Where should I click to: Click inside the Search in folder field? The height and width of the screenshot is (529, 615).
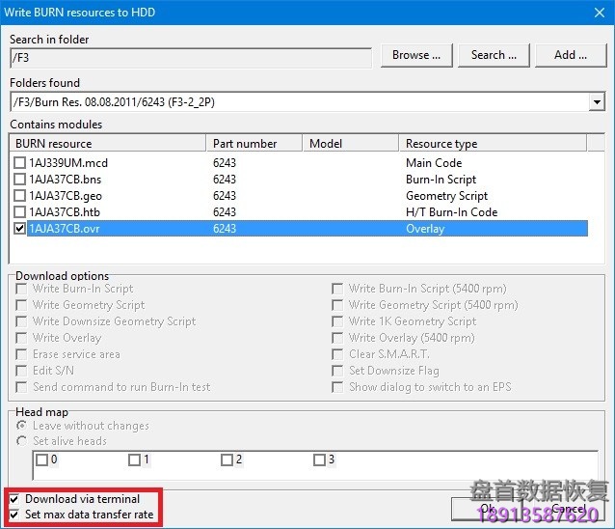(190, 57)
